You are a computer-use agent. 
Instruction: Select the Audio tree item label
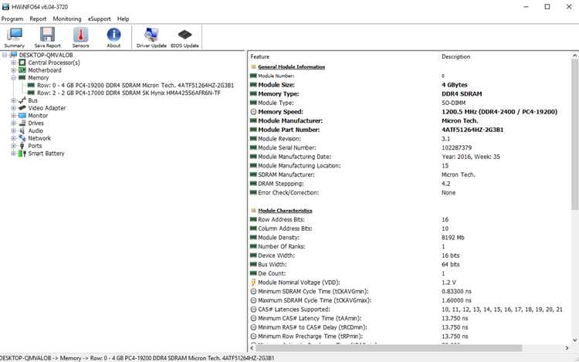(36, 130)
